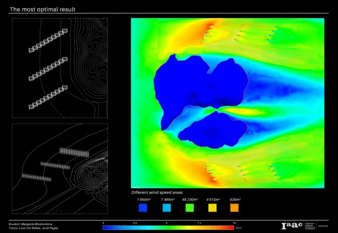Click the lower blue low-wind zone
The image size is (338, 233).
tap(213, 129)
